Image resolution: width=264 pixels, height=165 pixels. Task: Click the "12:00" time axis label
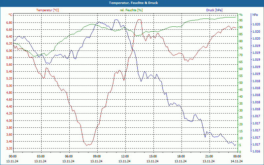click(x=125, y=156)
